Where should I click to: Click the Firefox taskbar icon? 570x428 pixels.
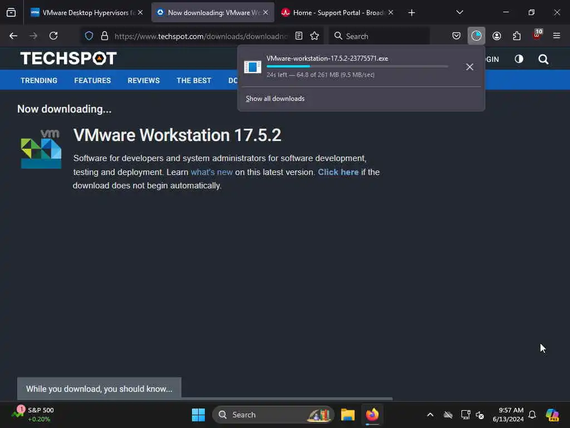click(372, 415)
